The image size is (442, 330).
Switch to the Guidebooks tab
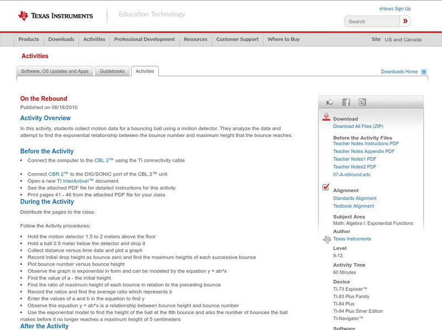[x=112, y=71]
